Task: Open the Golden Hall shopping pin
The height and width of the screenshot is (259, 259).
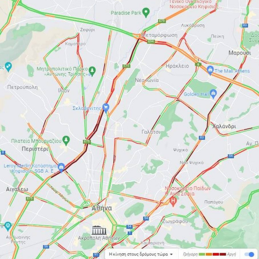Action: coord(213,94)
